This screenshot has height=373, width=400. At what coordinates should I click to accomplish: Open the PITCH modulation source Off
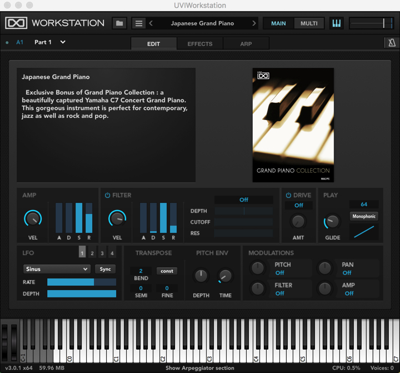(280, 273)
